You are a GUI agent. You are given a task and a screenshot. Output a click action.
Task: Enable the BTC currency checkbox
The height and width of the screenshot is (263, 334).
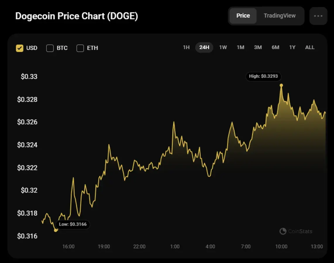point(50,48)
